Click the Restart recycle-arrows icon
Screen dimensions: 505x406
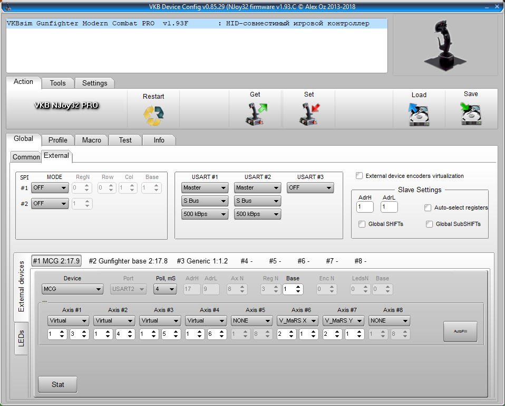tap(153, 115)
